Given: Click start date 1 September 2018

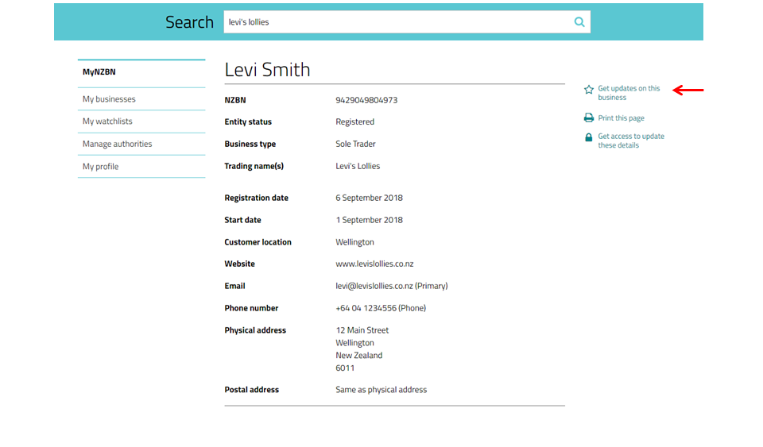Looking at the screenshot, I should click(x=369, y=220).
